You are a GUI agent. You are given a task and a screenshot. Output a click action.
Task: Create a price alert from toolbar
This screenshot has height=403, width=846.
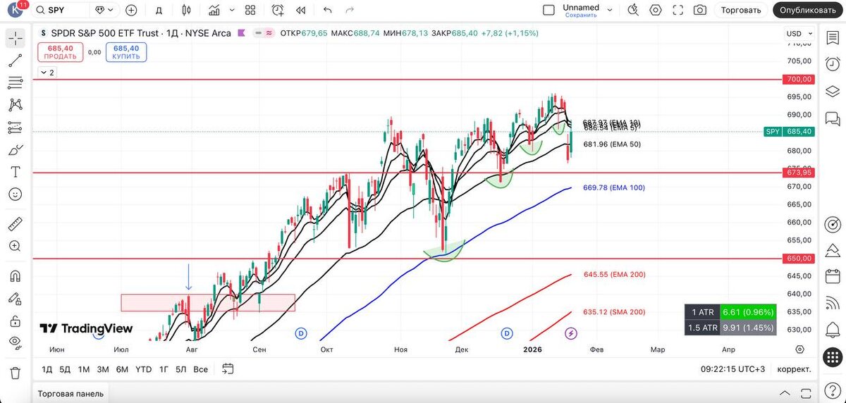[x=278, y=10]
